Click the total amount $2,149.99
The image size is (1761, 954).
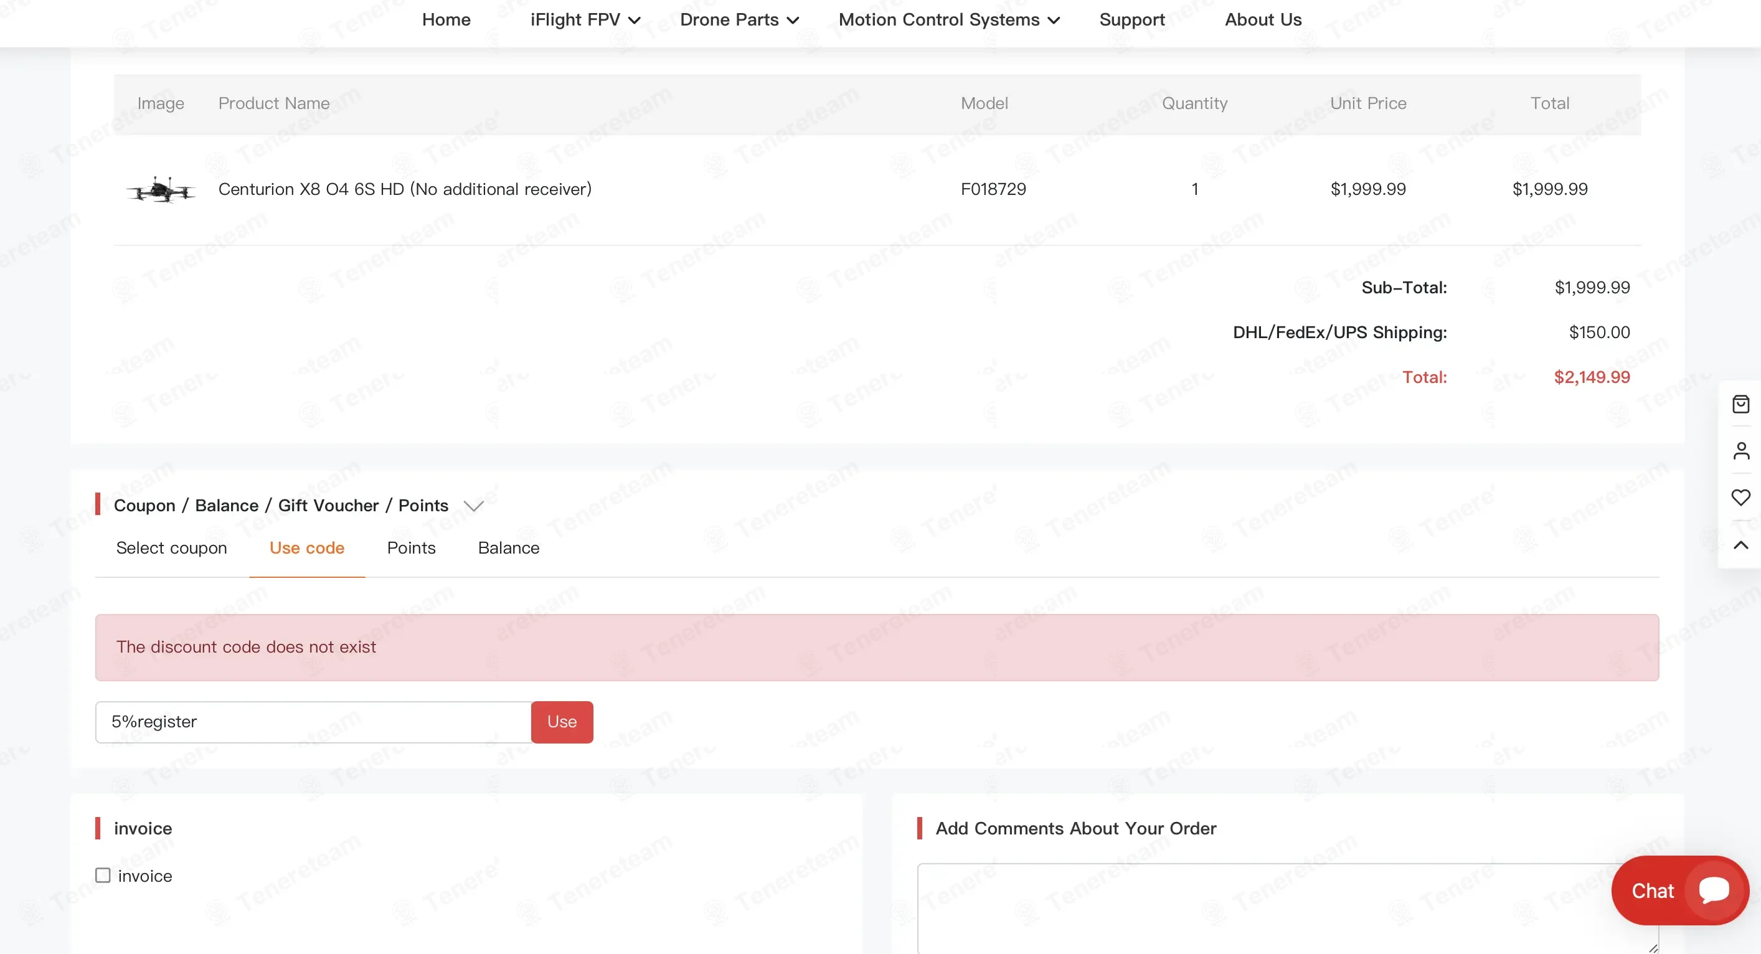[1592, 377]
